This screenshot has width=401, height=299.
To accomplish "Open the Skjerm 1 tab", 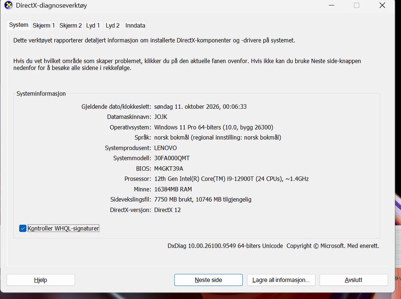I will [44, 26].
